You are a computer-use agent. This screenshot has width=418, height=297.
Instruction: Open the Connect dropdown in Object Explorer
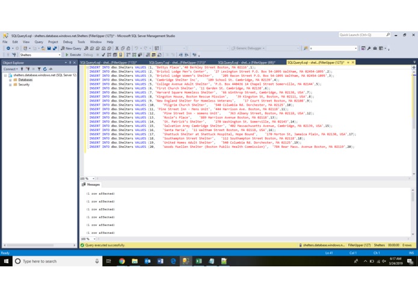pyautogui.click(x=10, y=69)
